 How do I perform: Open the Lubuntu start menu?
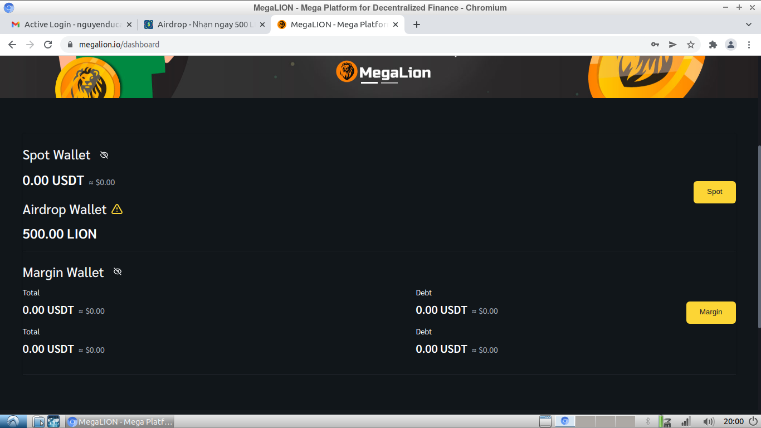(12, 421)
